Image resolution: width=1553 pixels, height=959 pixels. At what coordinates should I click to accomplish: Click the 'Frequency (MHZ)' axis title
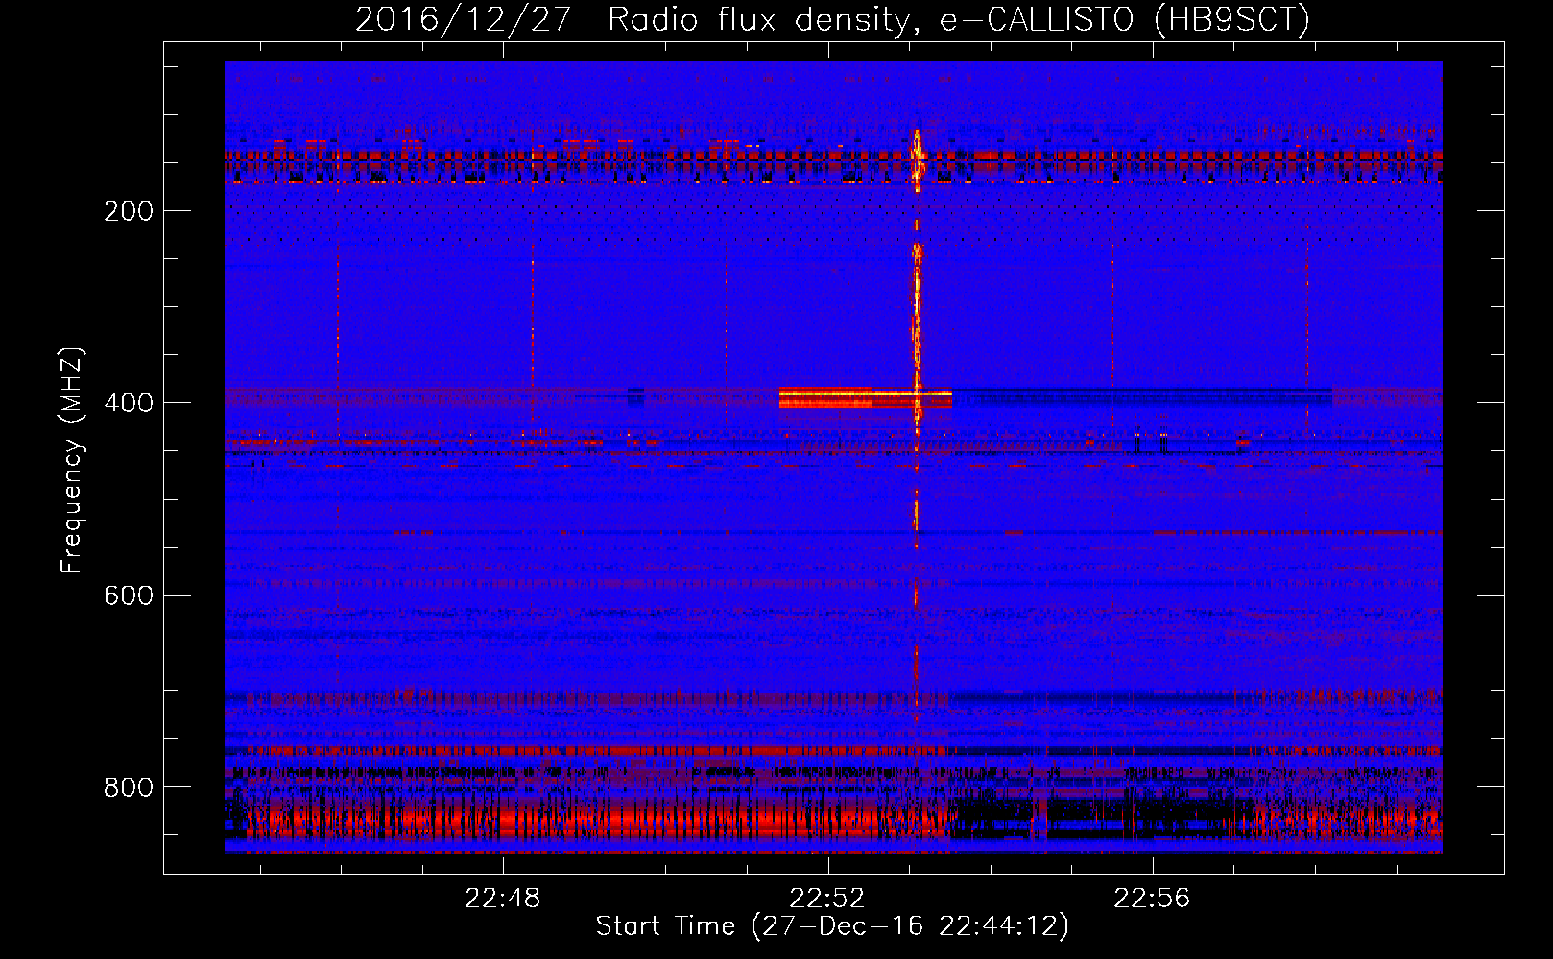72,460
